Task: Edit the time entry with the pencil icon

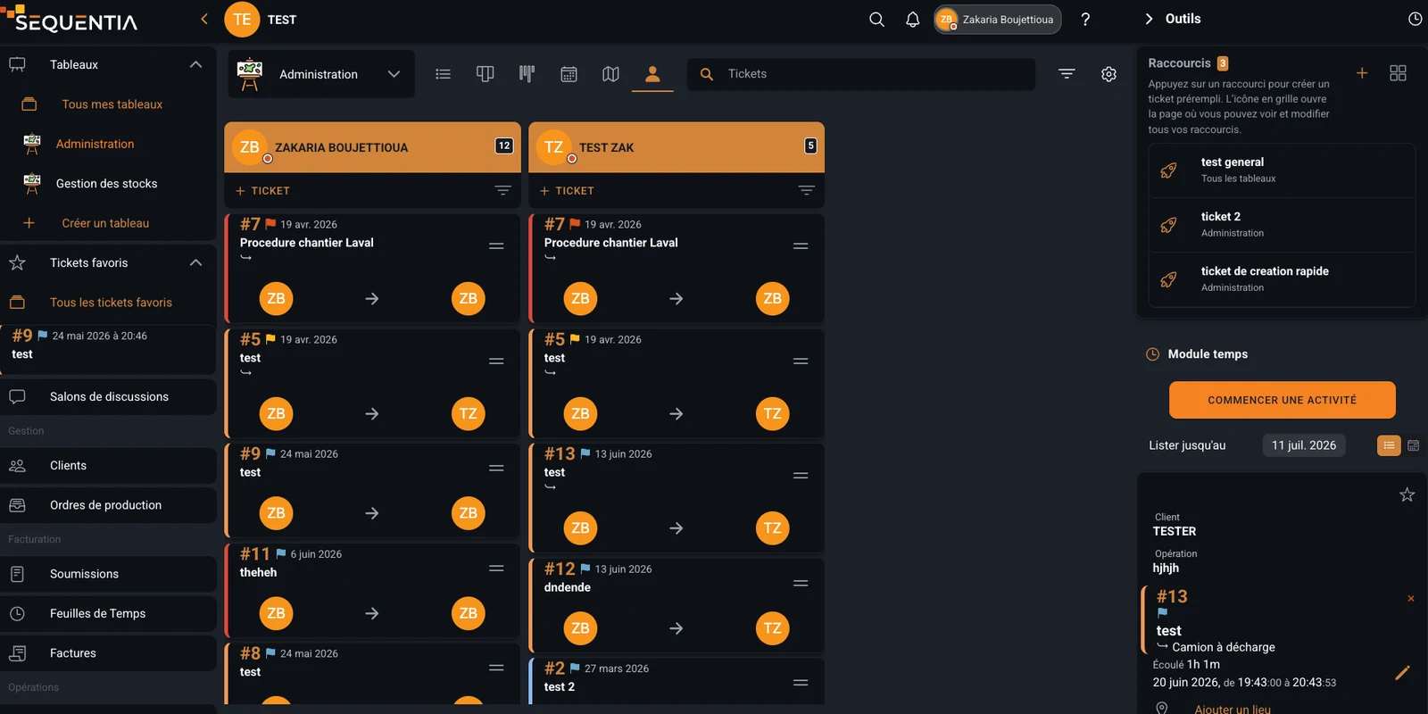Action: [x=1402, y=673]
